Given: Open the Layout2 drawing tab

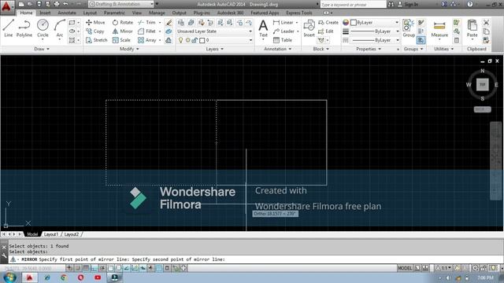Looking at the screenshot, I should [x=72, y=234].
